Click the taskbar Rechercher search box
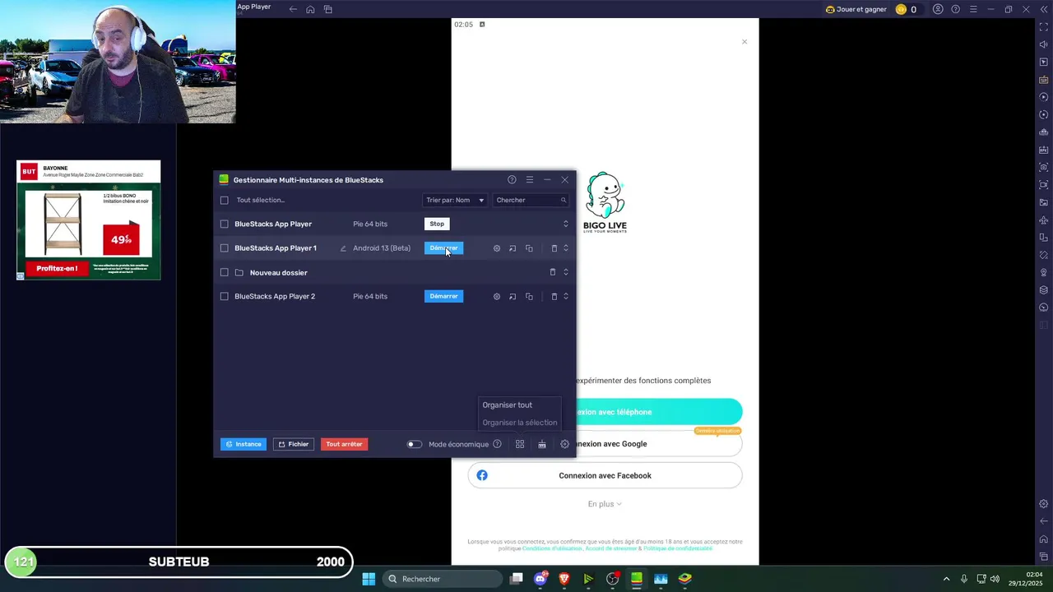This screenshot has height=592, width=1053. click(x=443, y=579)
